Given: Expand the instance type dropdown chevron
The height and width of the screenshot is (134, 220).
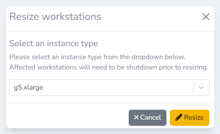Looking at the screenshot, I should [x=201, y=88].
